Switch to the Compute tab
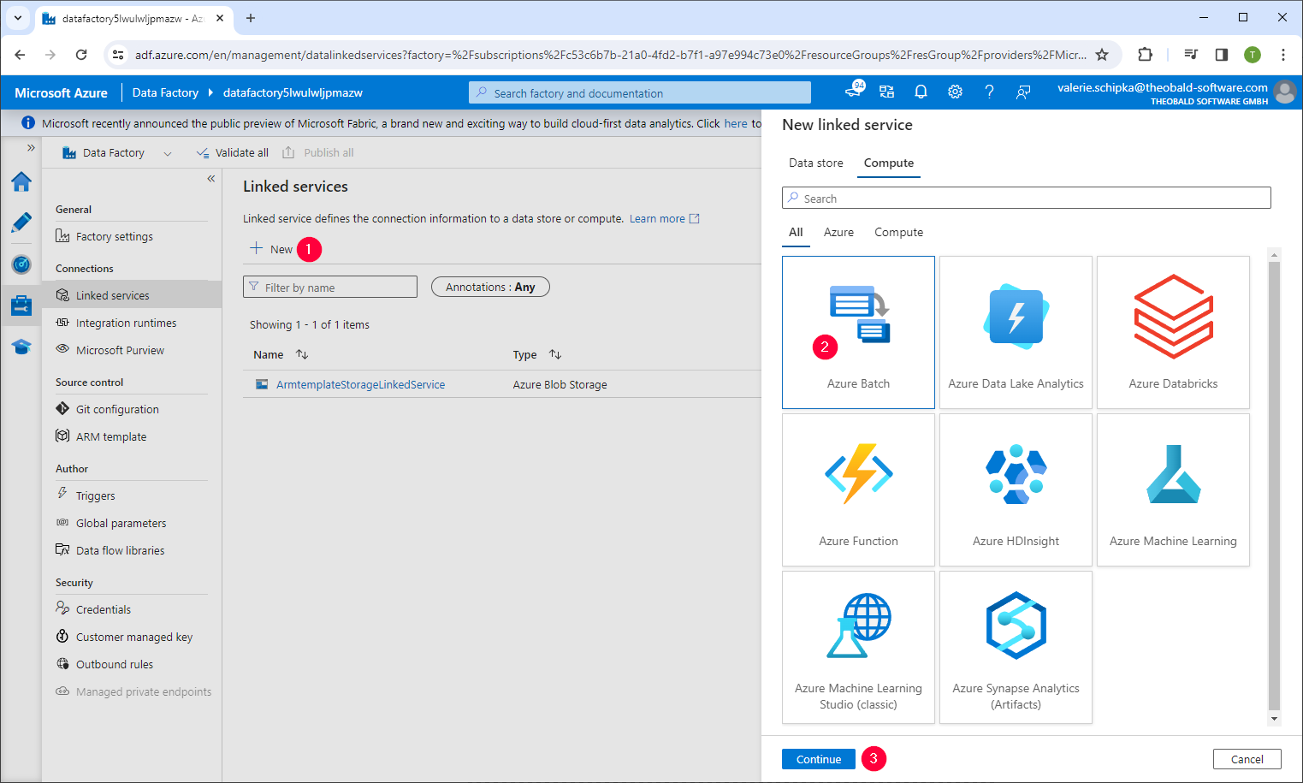Screen dimensions: 1303x783 point(888,163)
